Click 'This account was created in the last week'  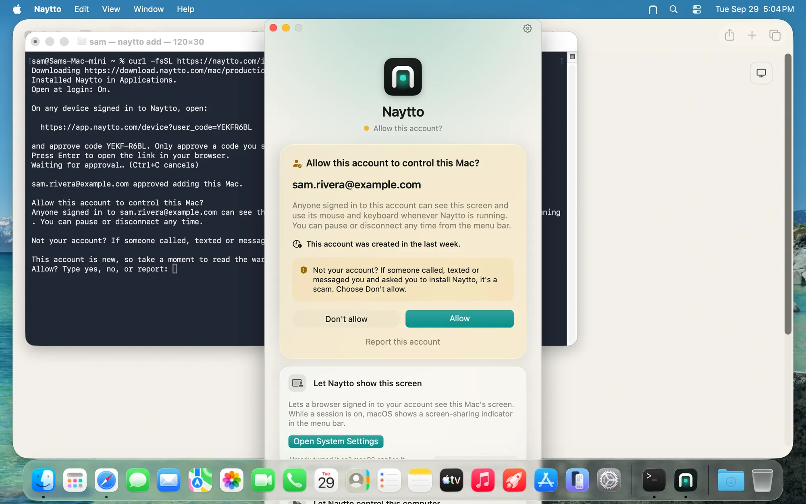383,244
